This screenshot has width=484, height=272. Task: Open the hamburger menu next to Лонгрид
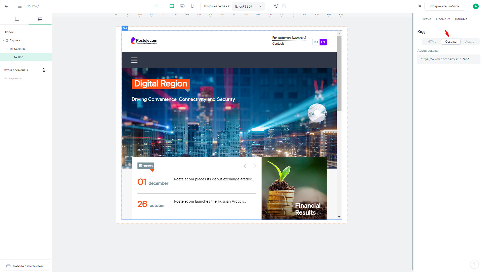click(x=20, y=6)
